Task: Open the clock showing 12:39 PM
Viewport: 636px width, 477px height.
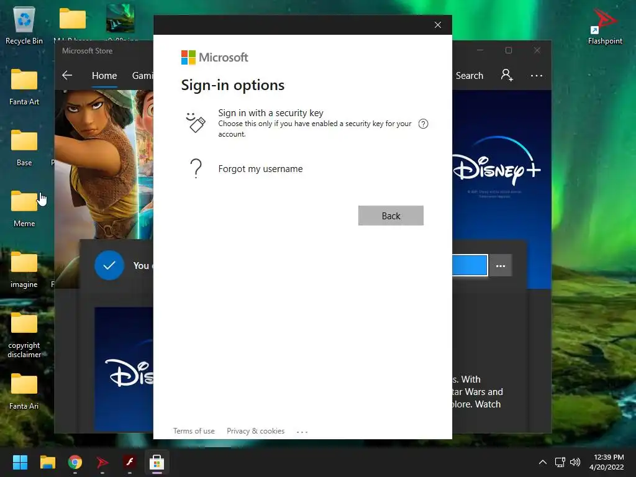Action: (607, 462)
